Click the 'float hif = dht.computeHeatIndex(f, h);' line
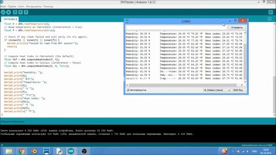The height and width of the screenshot is (155, 276). point(31,59)
